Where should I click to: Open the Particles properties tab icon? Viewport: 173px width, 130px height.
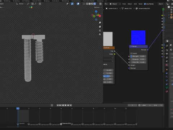[x=167, y=77]
